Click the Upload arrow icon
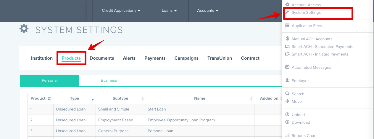Screen dimensions: 374x139 [287, 115]
